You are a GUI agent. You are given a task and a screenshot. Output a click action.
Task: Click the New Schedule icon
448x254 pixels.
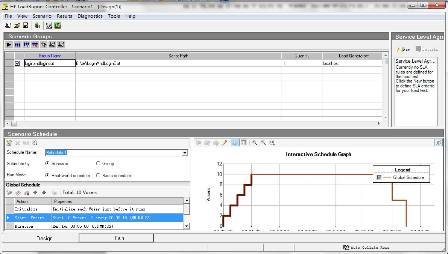pyautogui.click(x=9, y=143)
